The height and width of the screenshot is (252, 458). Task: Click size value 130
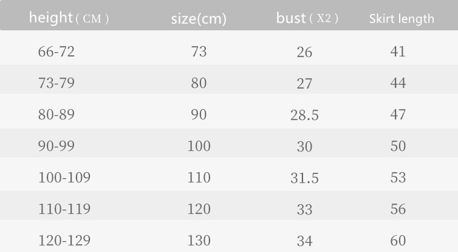(x=199, y=240)
